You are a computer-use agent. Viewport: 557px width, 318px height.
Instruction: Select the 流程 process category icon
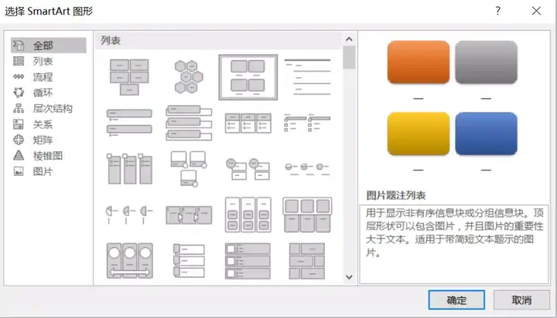pyautogui.click(x=19, y=77)
